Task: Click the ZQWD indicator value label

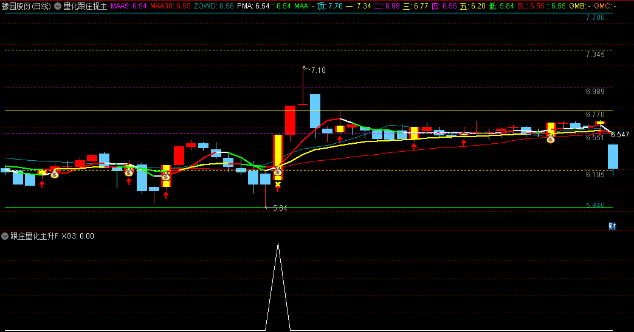Action: pyautogui.click(x=205, y=6)
